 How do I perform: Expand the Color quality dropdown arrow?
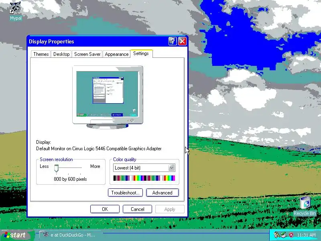(x=172, y=167)
